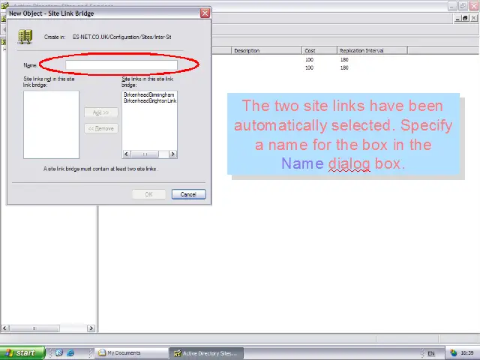480x360 pixels.
Task: Sort by the Replication Interval column header
Action: click(x=371, y=50)
